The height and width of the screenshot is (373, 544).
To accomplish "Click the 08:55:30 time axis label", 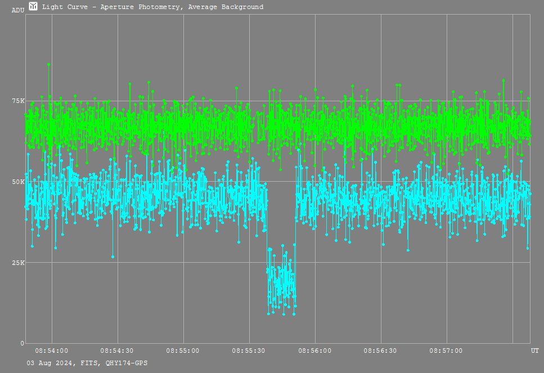I will tap(249, 351).
